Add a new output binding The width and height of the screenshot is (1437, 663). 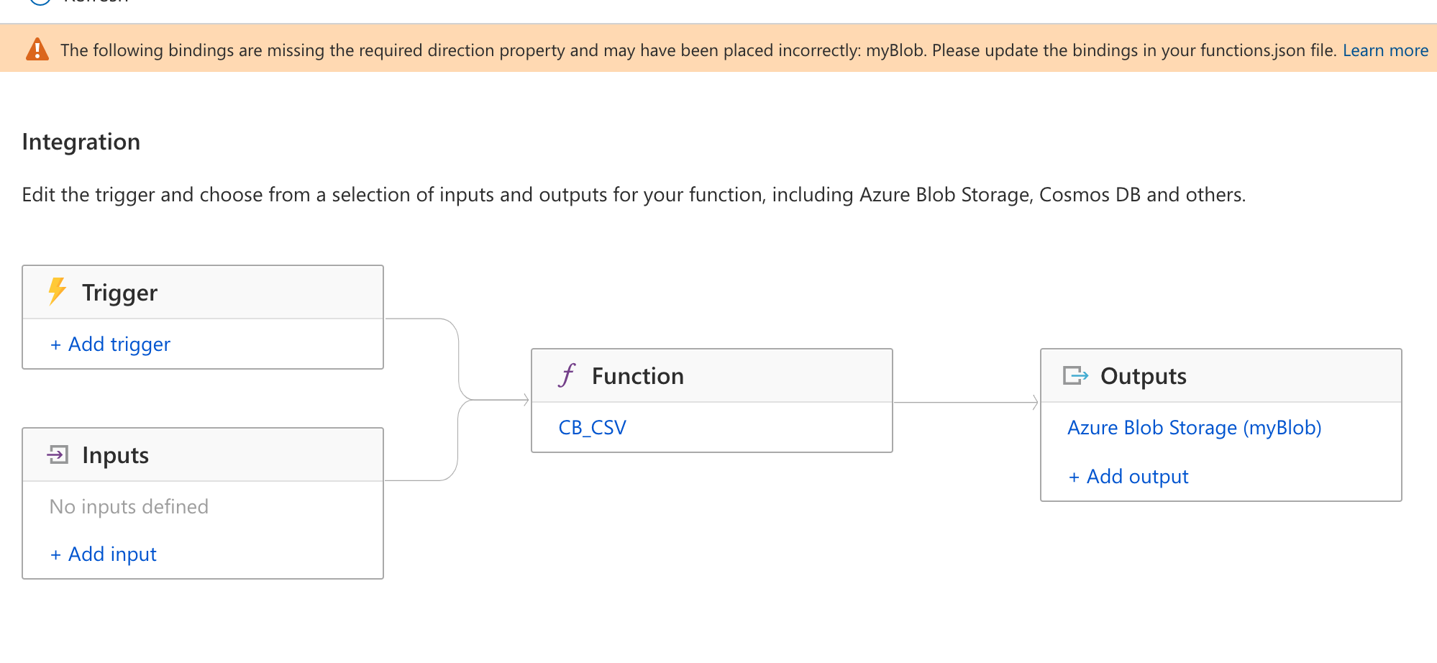point(1128,477)
